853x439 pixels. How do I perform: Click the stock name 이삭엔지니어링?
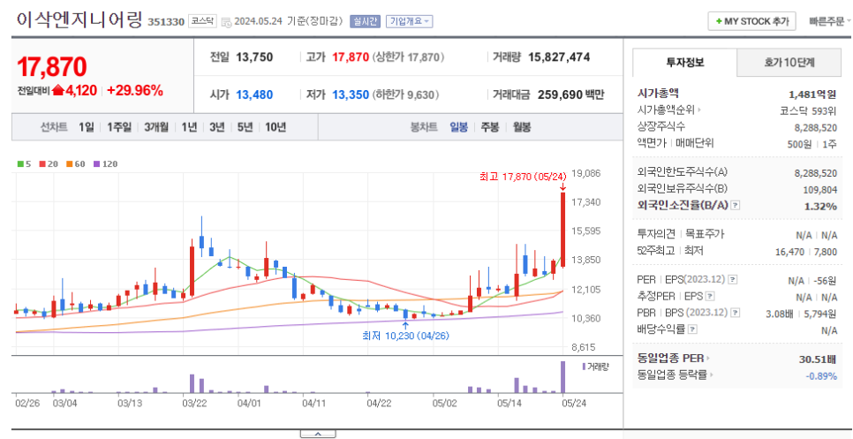coord(79,20)
